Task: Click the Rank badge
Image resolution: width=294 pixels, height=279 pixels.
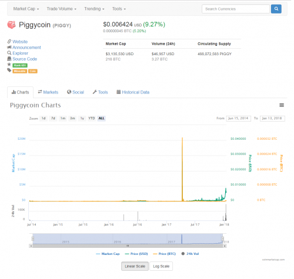Action: tap(20, 65)
